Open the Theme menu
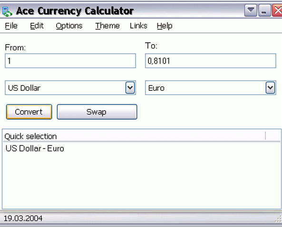Image resolution: width=282 pixels, height=228 pixels. (x=107, y=26)
